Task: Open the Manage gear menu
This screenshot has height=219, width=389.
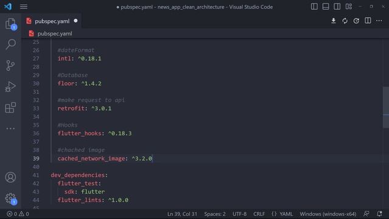Action: coord(10,198)
